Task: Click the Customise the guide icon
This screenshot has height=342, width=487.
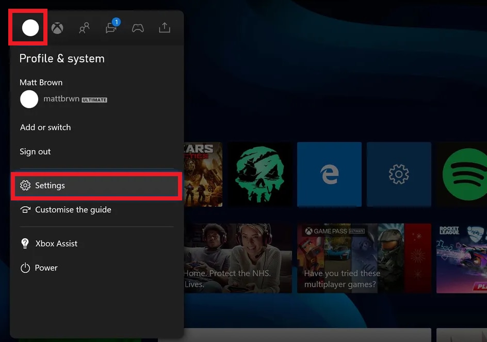Action: click(25, 210)
